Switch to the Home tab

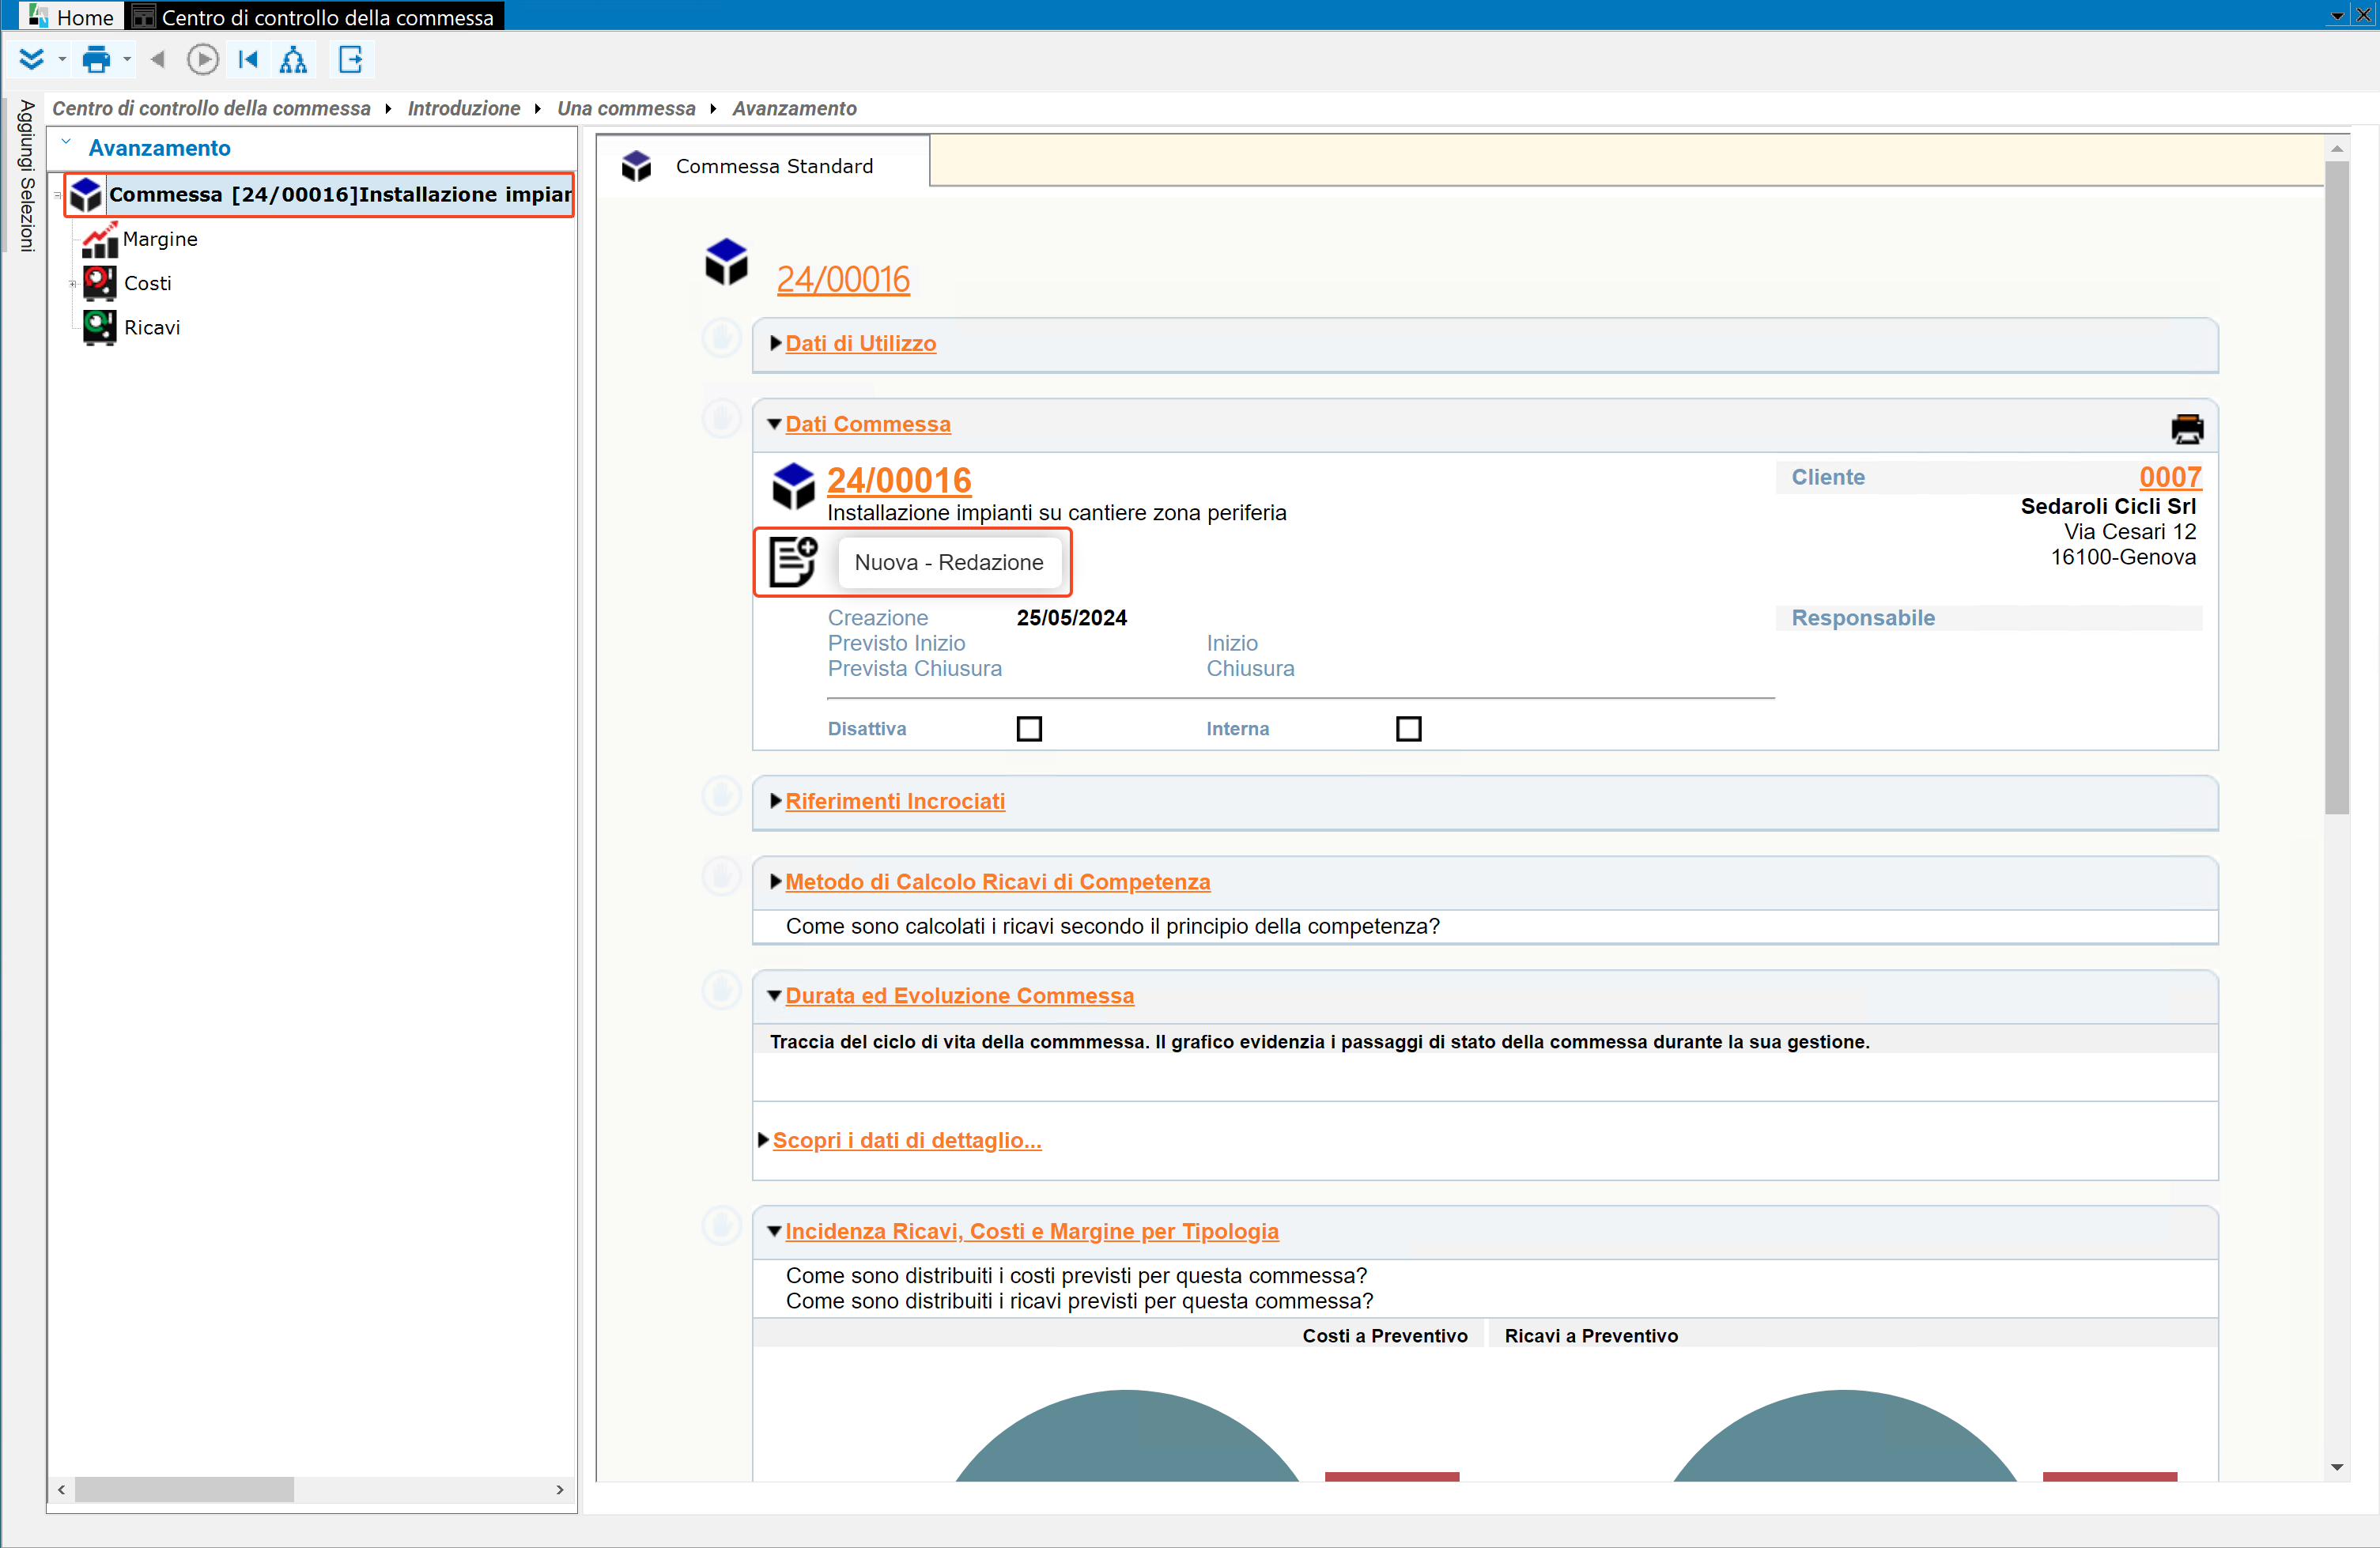click(71, 16)
